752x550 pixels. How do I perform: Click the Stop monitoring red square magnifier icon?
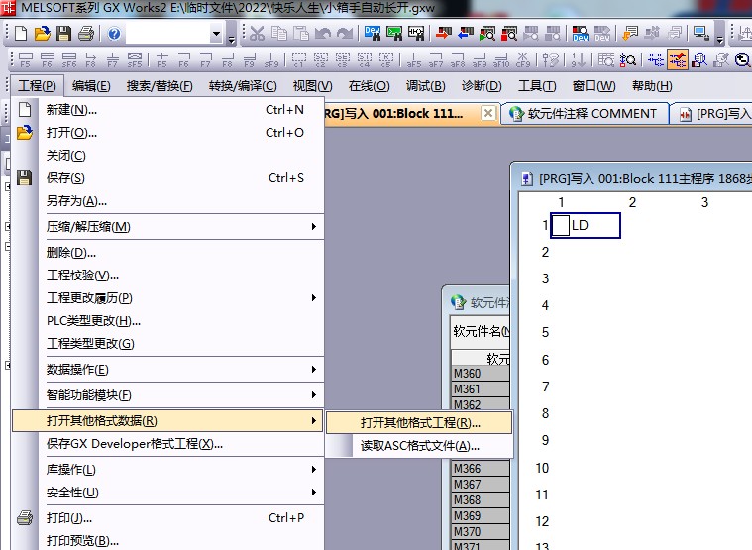point(509,33)
